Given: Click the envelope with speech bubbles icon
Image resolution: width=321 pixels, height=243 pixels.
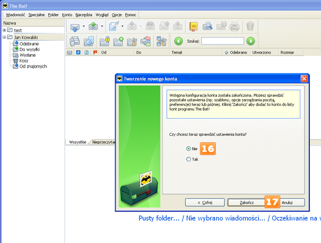Looking at the screenshot, I should coord(146,41).
